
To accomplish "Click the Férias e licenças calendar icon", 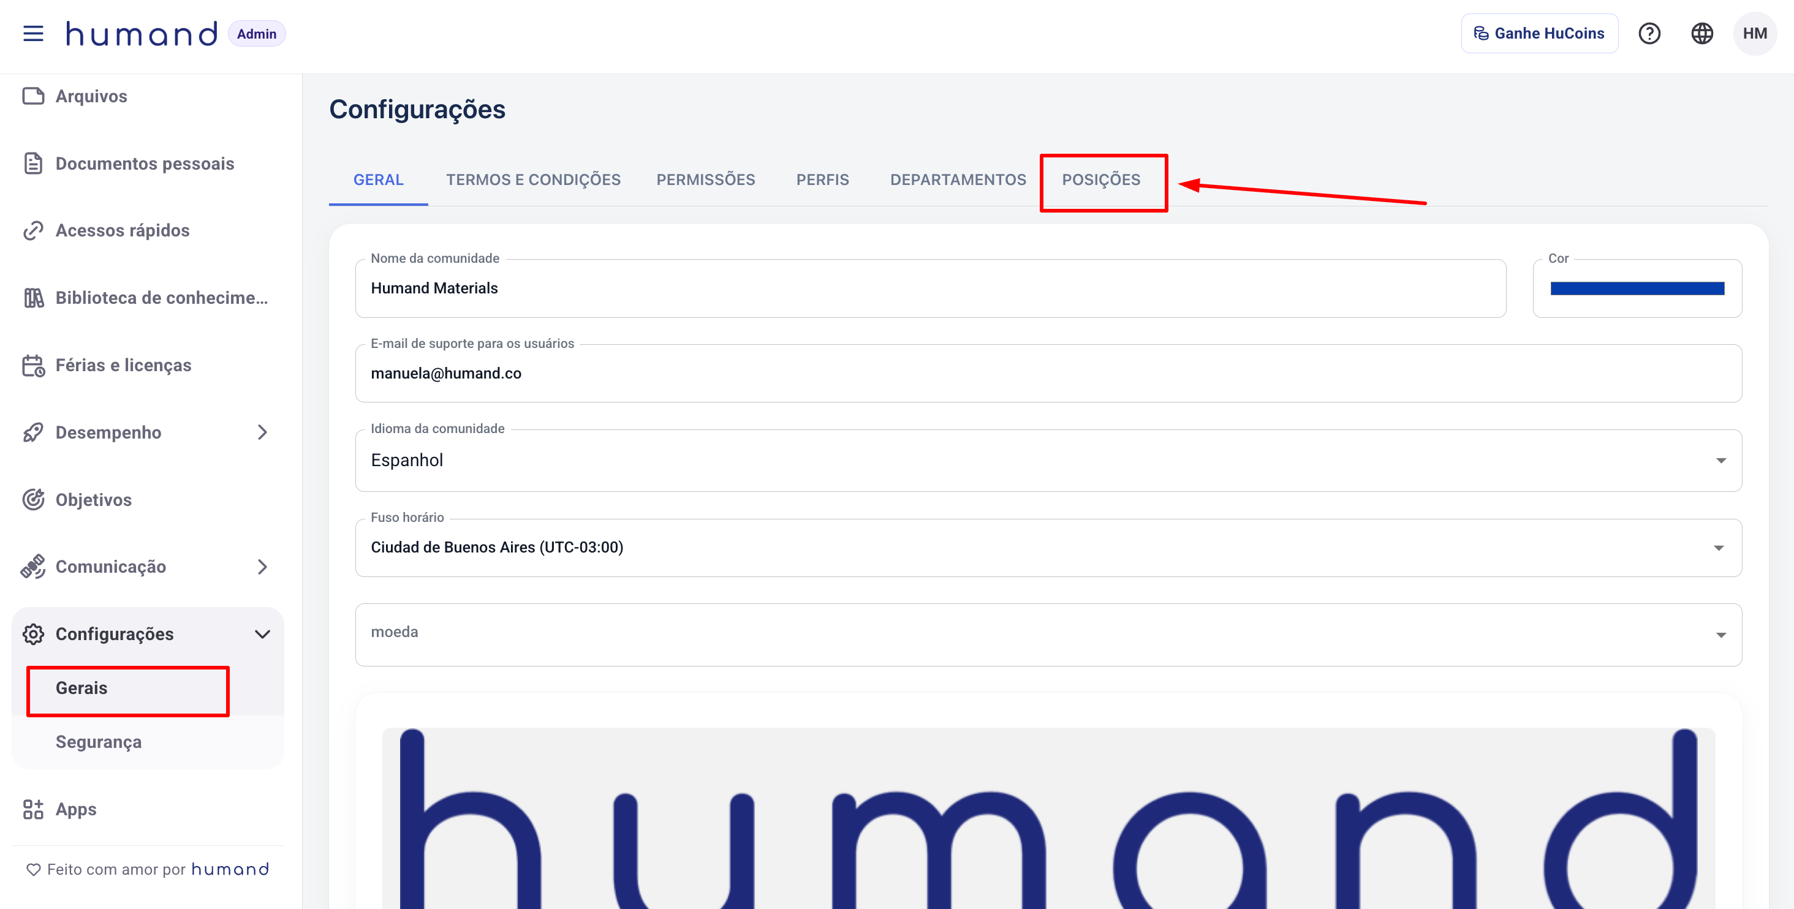I will (32, 366).
